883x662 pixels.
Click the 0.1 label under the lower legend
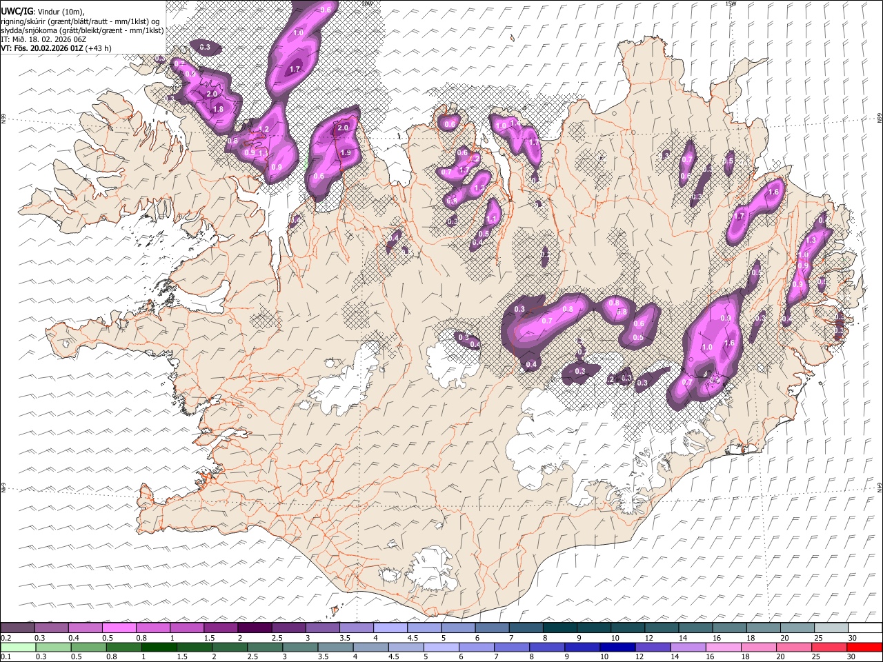coord(6,656)
